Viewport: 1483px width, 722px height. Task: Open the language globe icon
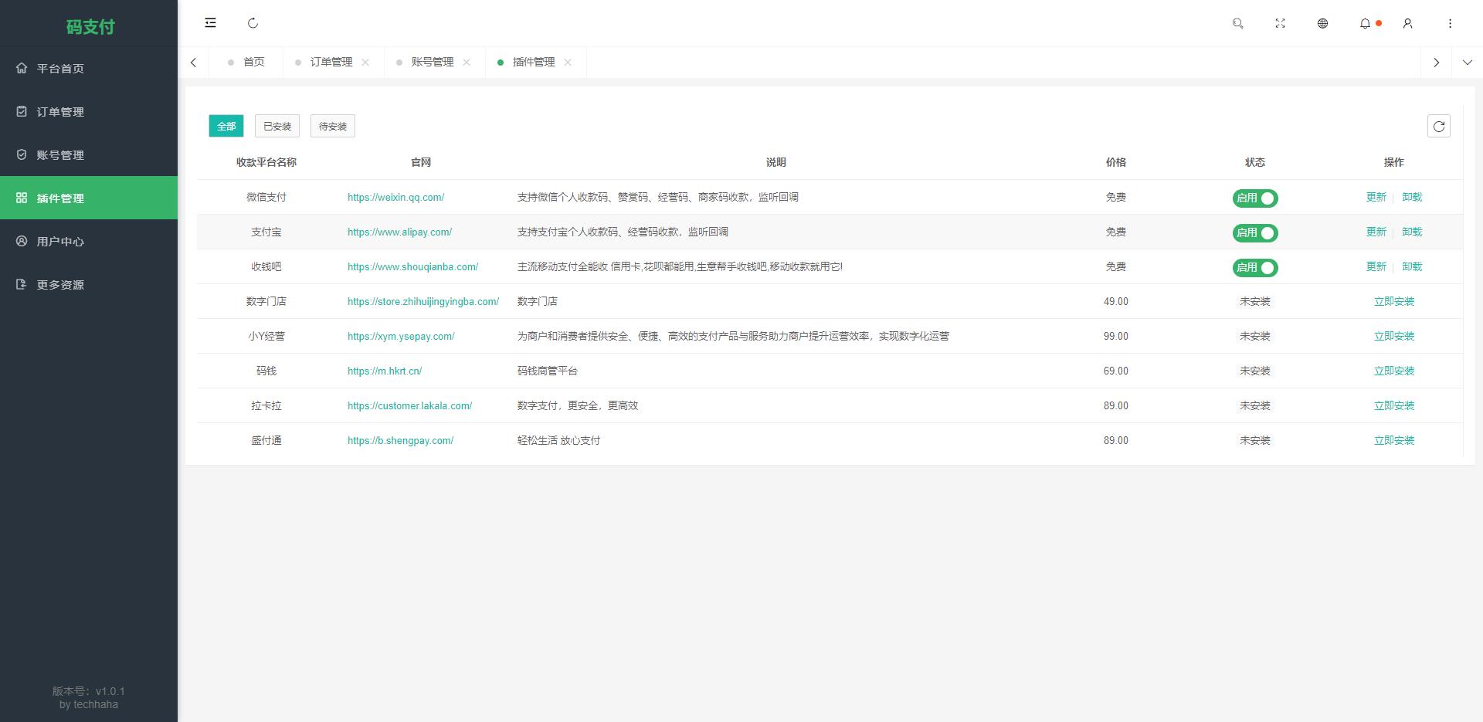point(1322,24)
